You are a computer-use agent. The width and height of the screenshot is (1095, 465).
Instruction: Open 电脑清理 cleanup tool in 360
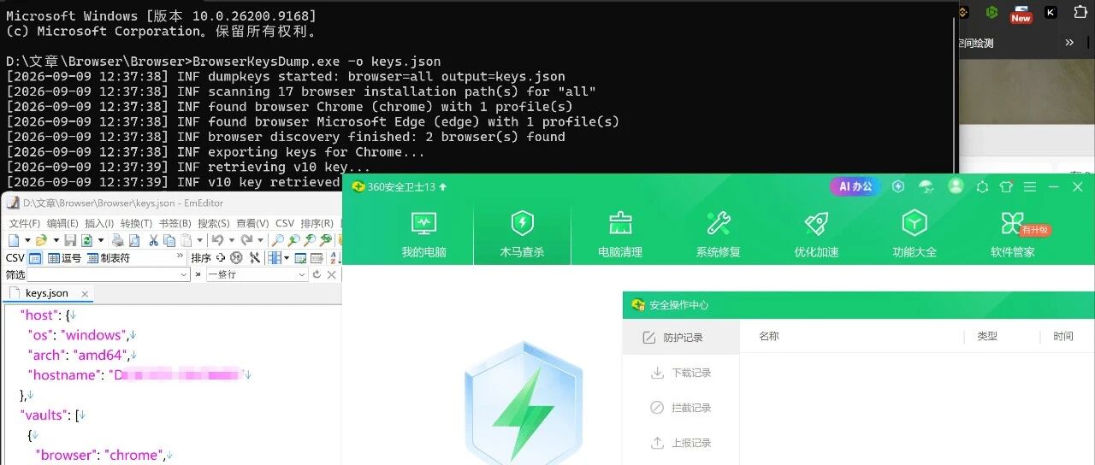coord(620,233)
